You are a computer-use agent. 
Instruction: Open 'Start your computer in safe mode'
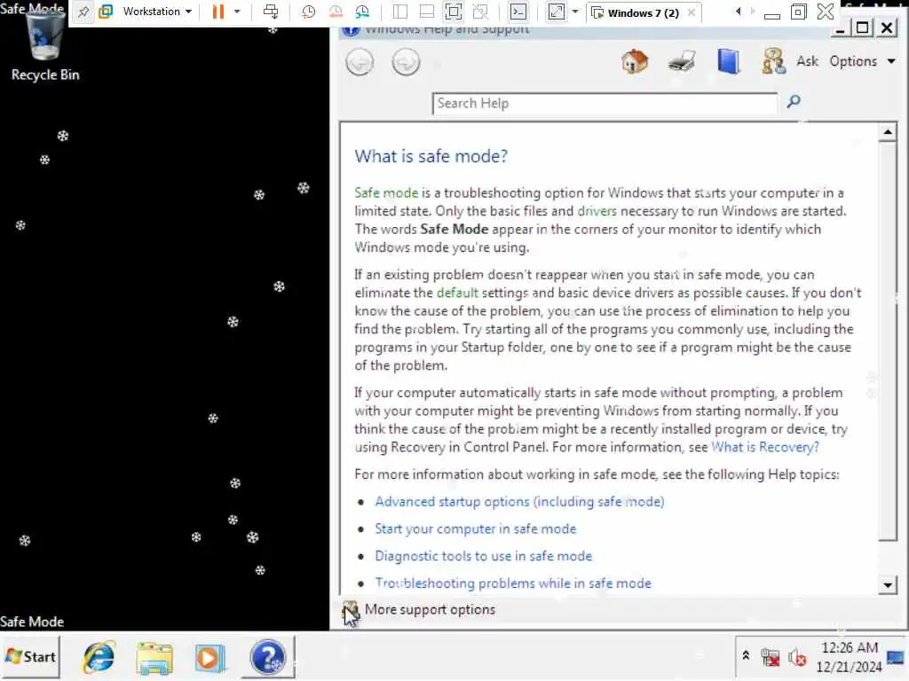tap(476, 528)
